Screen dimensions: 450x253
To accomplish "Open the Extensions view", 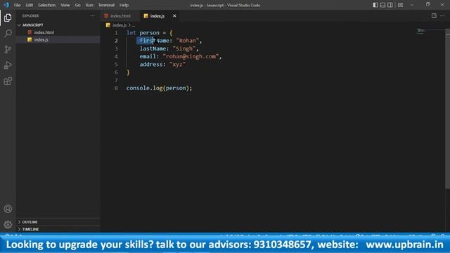I will point(8,82).
